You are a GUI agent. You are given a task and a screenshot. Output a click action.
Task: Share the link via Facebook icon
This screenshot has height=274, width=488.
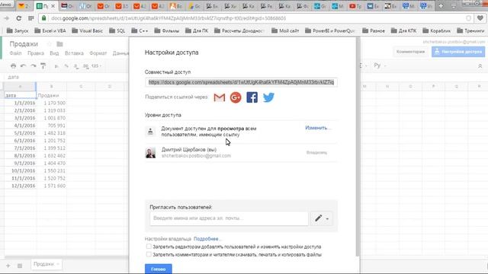click(252, 97)
